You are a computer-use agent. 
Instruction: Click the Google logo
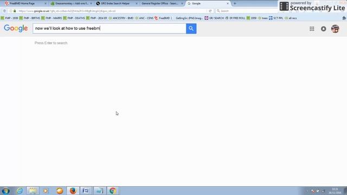click(x=16, y=29)
